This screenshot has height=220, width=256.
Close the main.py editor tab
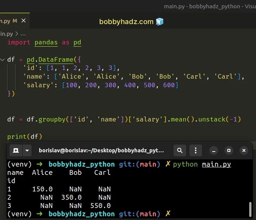click(x=23, y=21)
